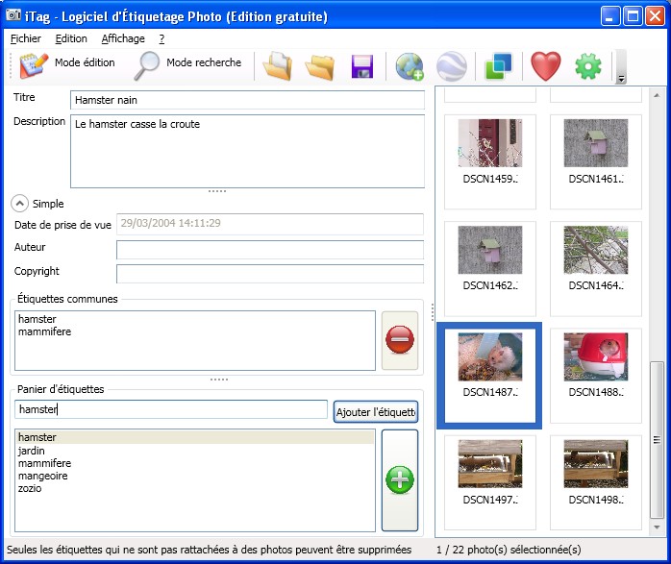Minimize the iTag window
This screenshot has width=671, height=564.
[609, 16]
